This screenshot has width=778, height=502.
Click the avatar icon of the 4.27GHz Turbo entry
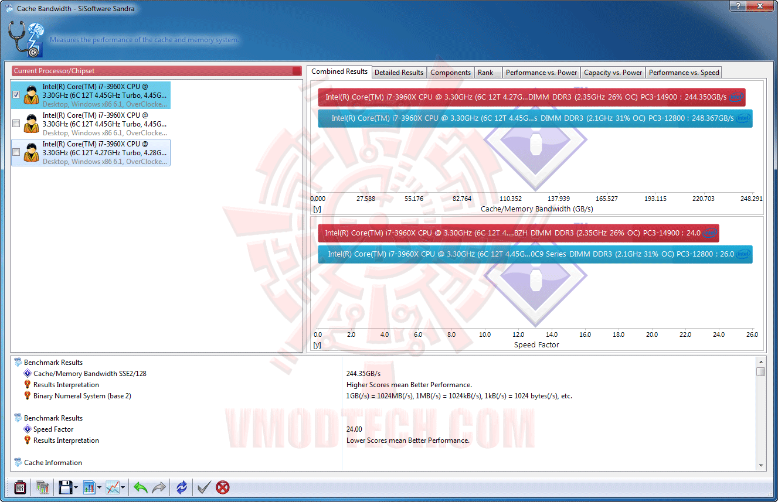click(x=32, y=152)
